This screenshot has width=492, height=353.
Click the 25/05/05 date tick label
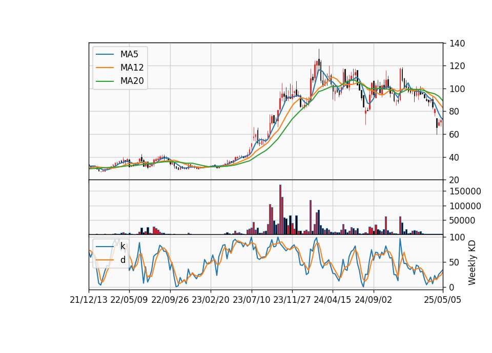(443, 300)
